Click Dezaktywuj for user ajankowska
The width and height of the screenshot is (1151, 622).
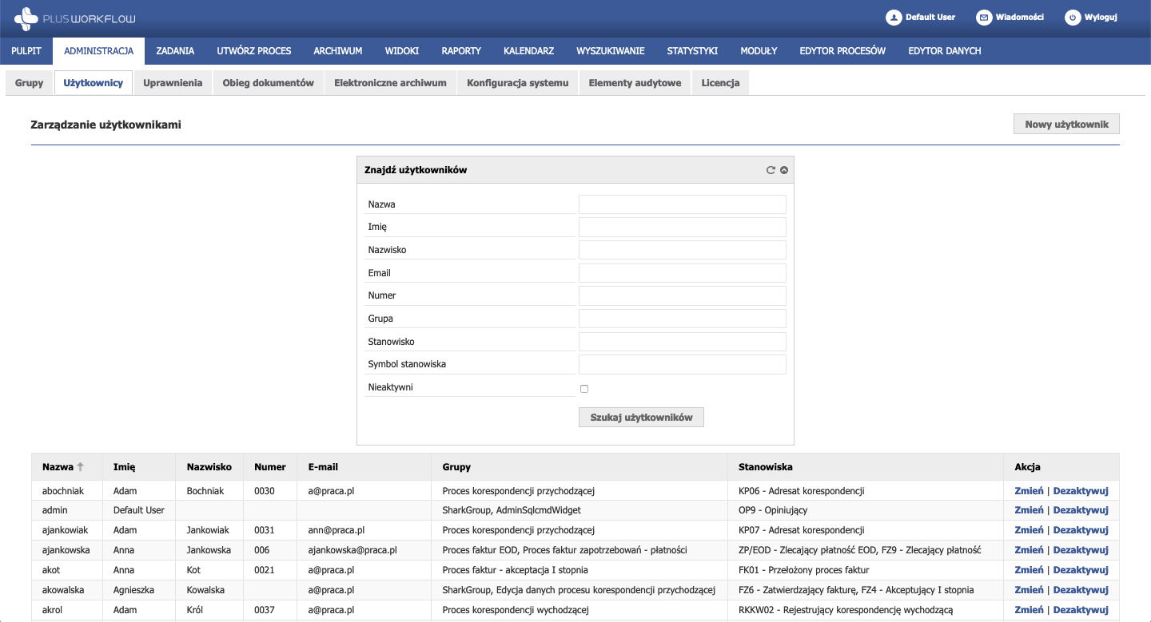pyautogui.click(x=1081, y=550)
